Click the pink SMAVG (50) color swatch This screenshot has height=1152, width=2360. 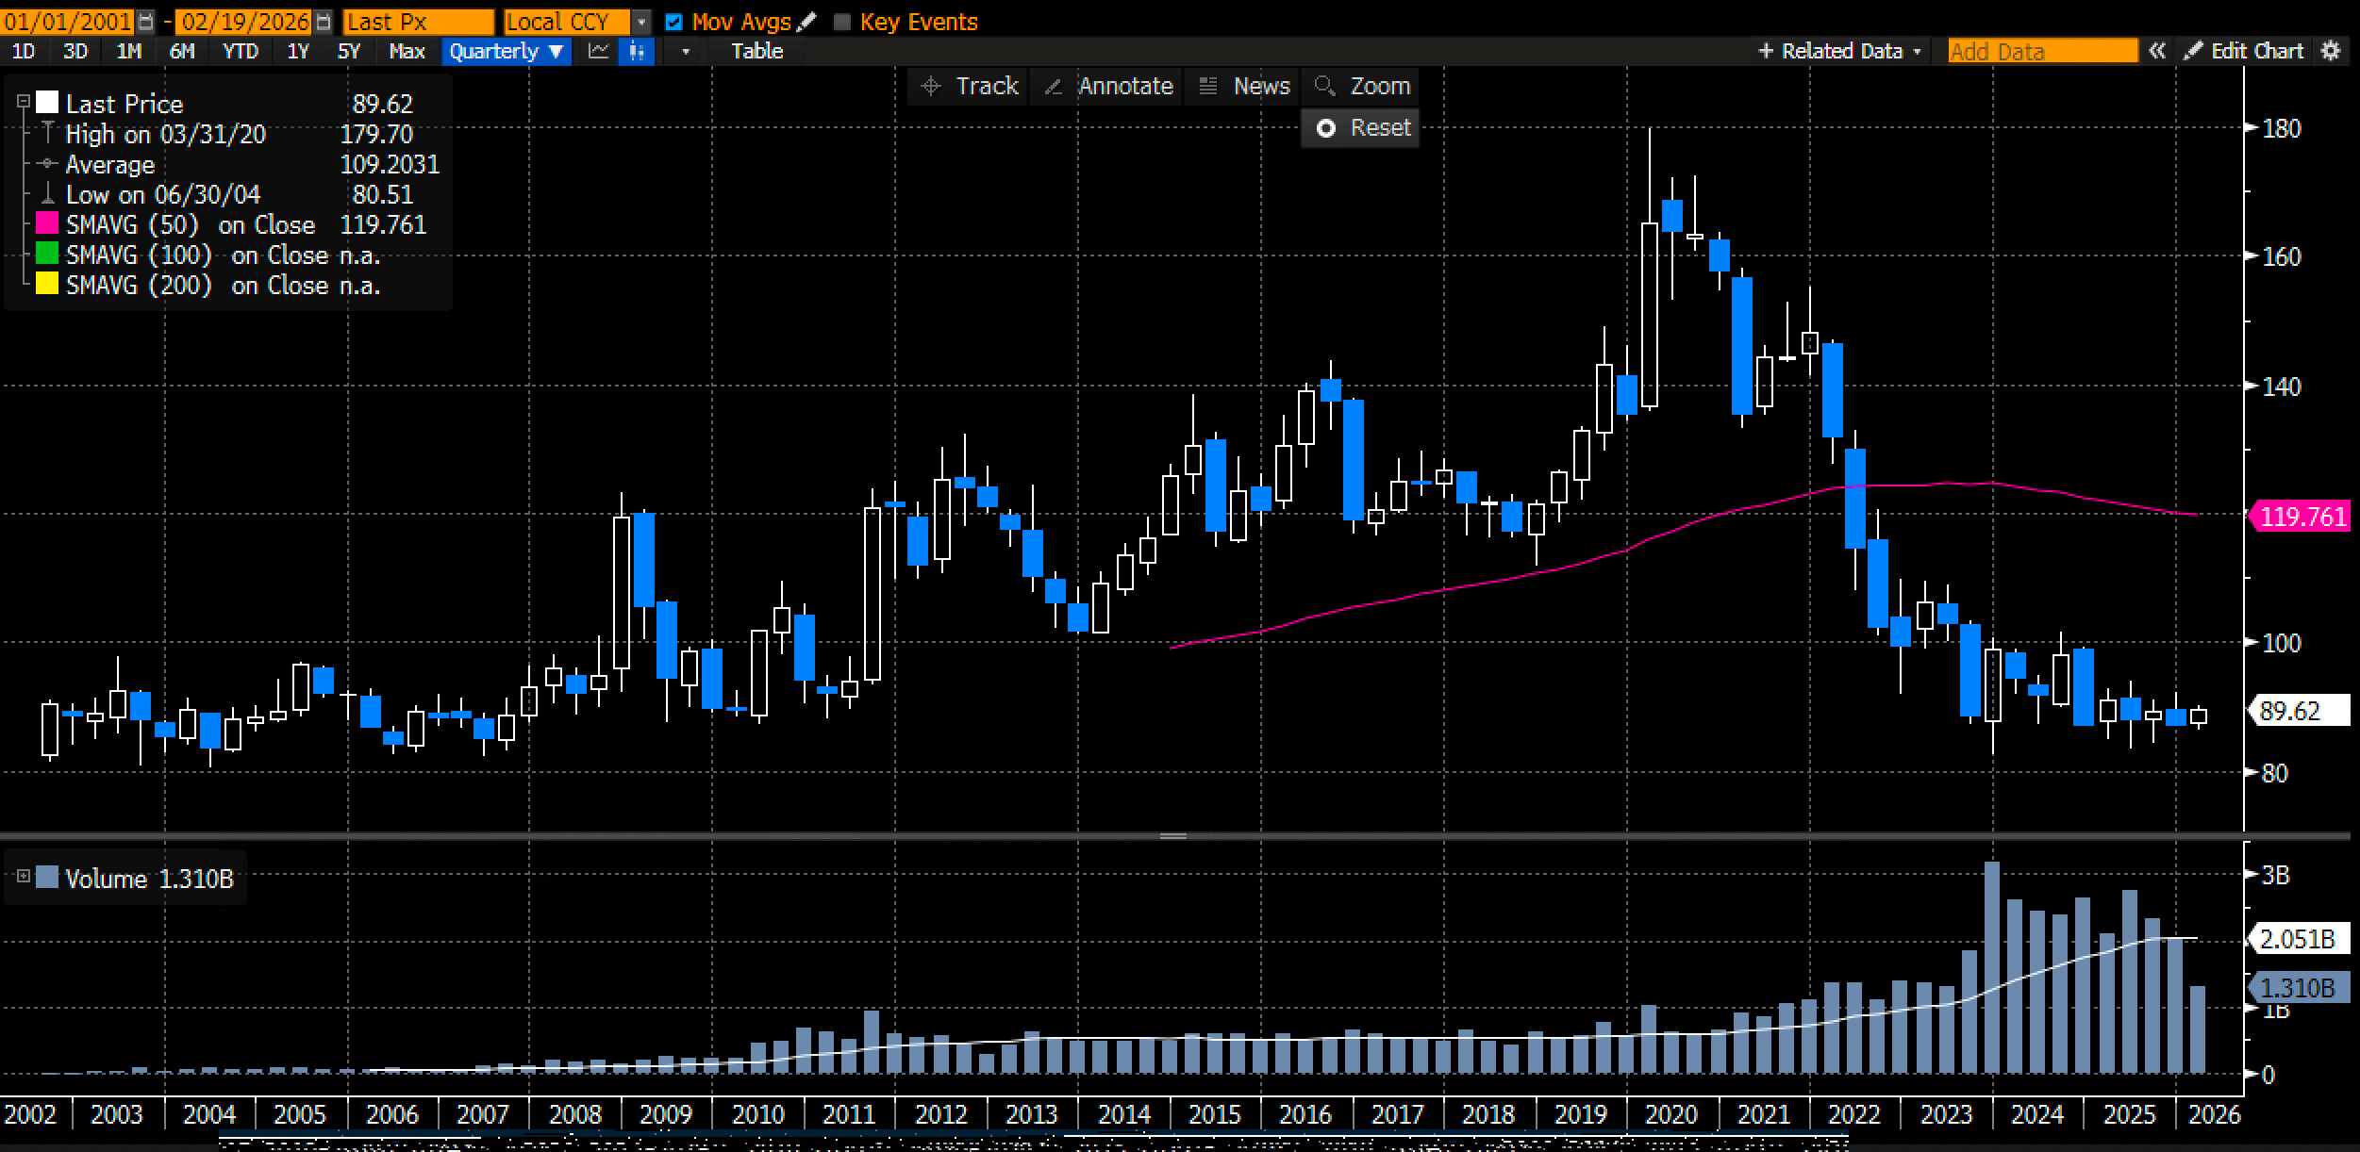(x=46, y=224)
